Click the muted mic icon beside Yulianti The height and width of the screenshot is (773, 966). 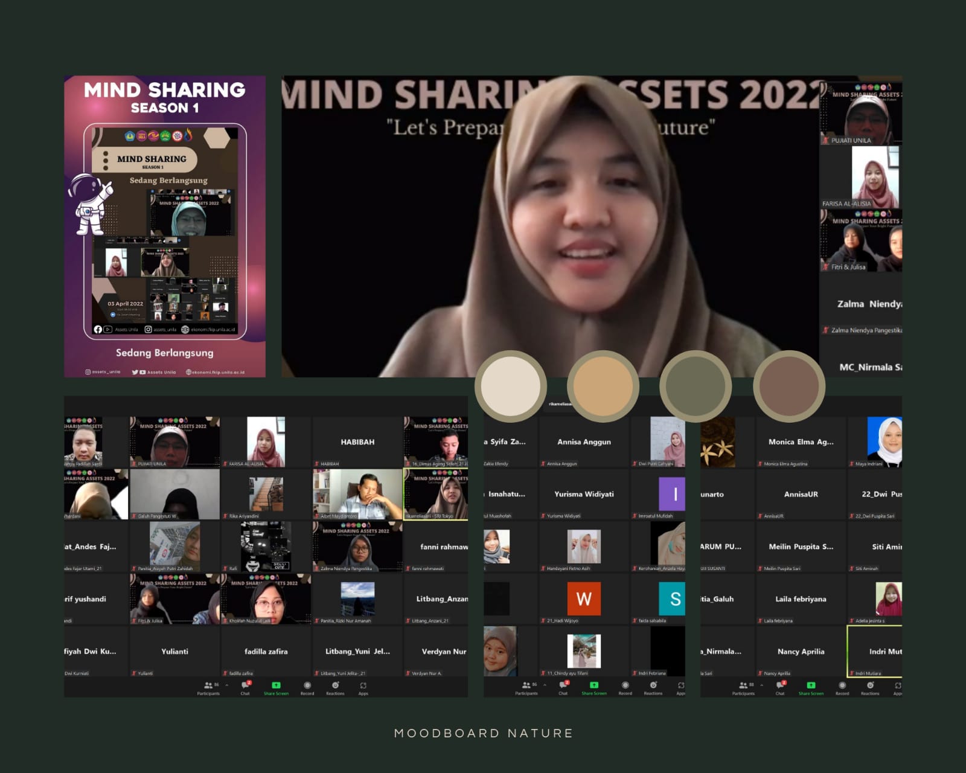coord(133,673)
